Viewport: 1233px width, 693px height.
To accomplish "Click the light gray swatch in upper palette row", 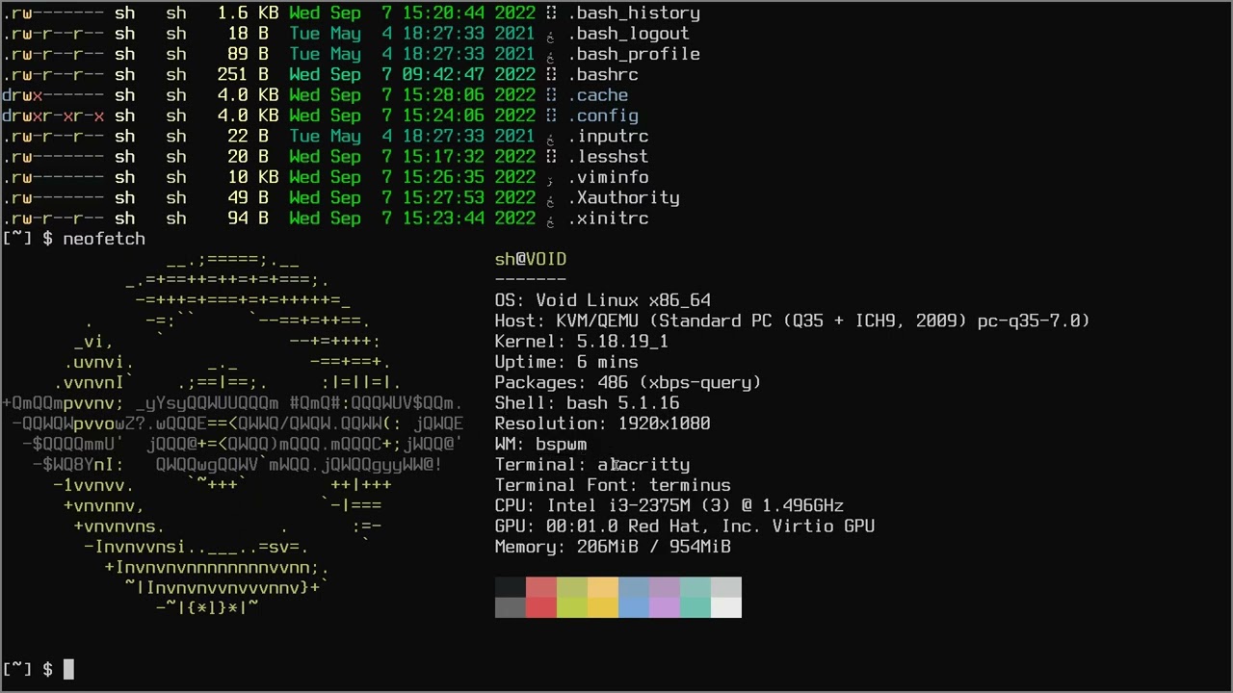I will 726,587.
